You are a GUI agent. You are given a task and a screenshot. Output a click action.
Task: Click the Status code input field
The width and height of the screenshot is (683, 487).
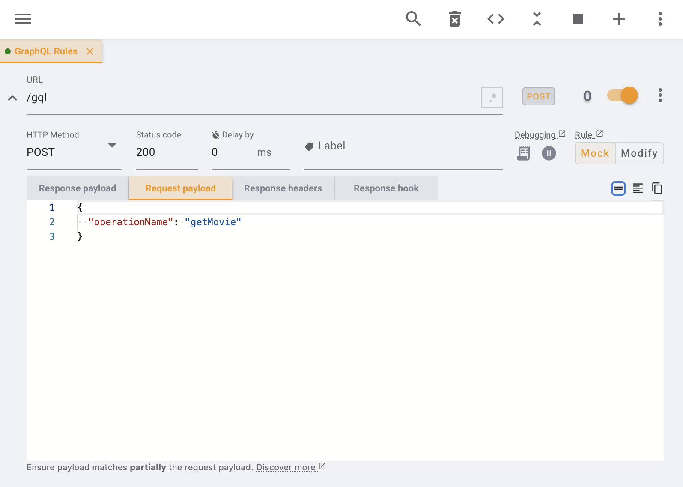click(166, 152)
